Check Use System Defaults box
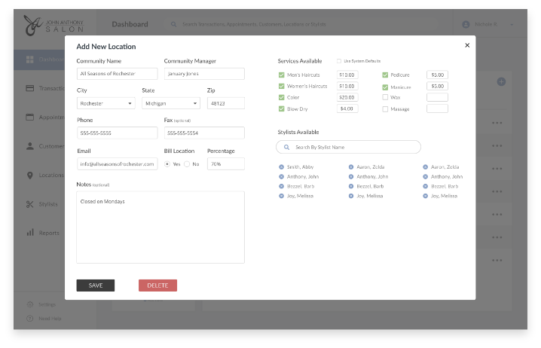The image size is (541, 348). point(339,61)
